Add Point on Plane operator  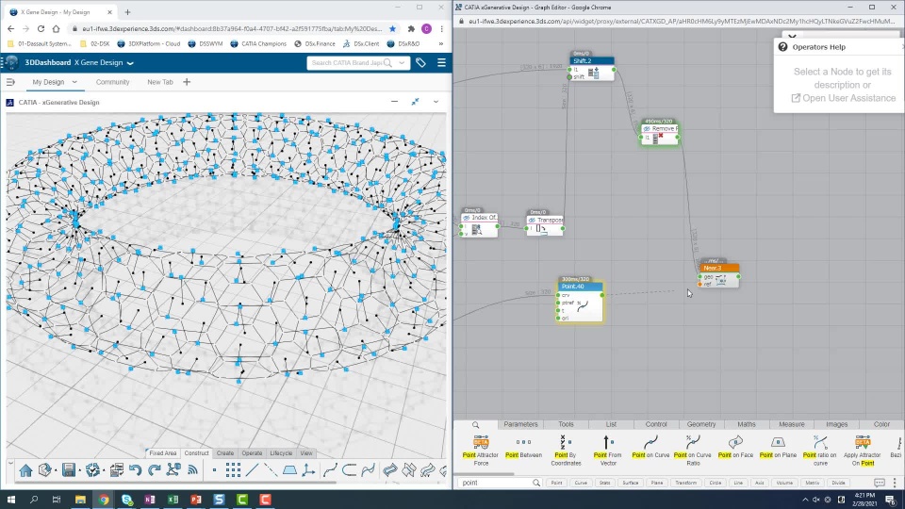778,448
